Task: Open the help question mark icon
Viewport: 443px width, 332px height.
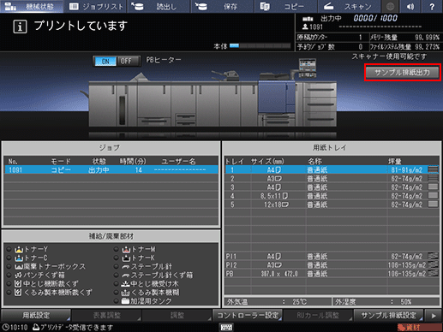Action: coord(432,6)
